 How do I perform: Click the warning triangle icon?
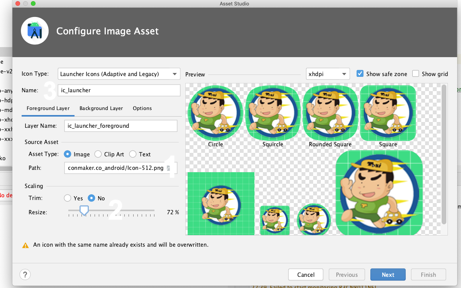tap(25, 245)
